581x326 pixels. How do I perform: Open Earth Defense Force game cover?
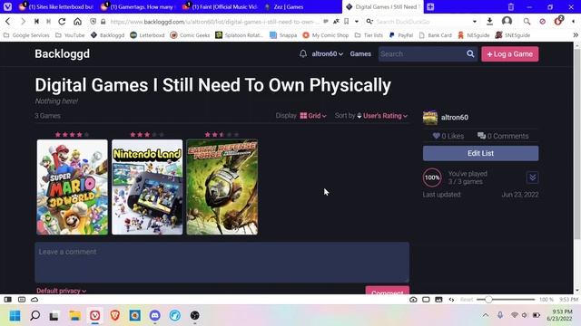click(x=222, y=187)
